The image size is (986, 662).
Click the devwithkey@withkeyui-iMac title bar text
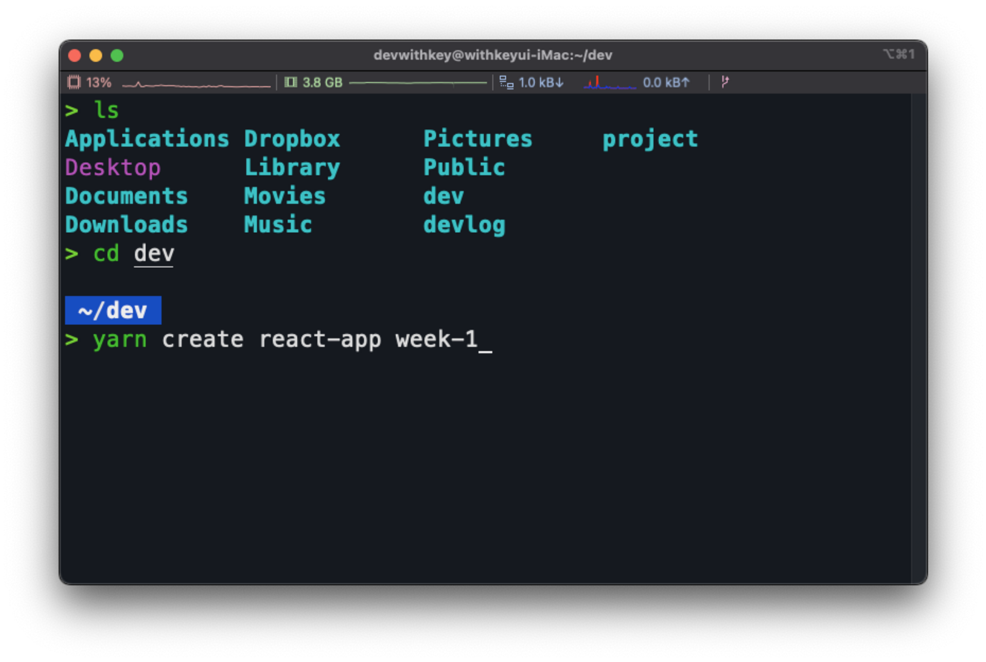click(x=494, y=54)
